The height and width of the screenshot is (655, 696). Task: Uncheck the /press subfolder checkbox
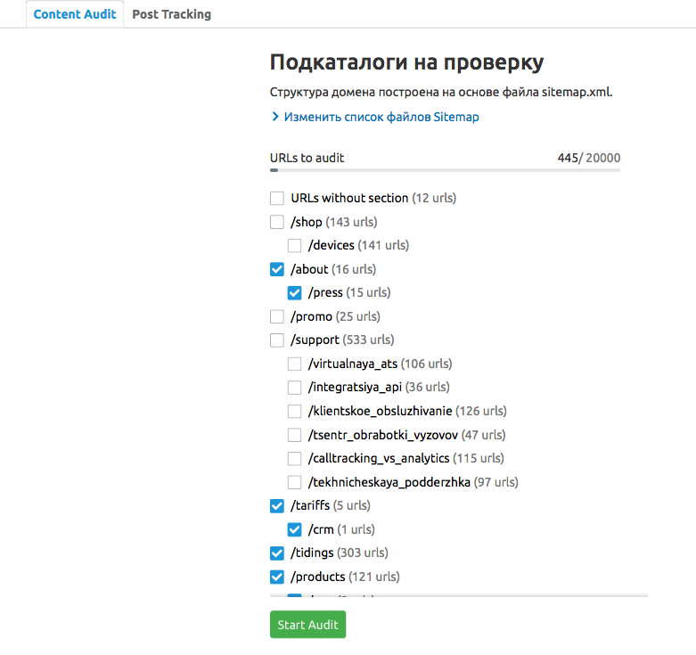pos(295,292)
